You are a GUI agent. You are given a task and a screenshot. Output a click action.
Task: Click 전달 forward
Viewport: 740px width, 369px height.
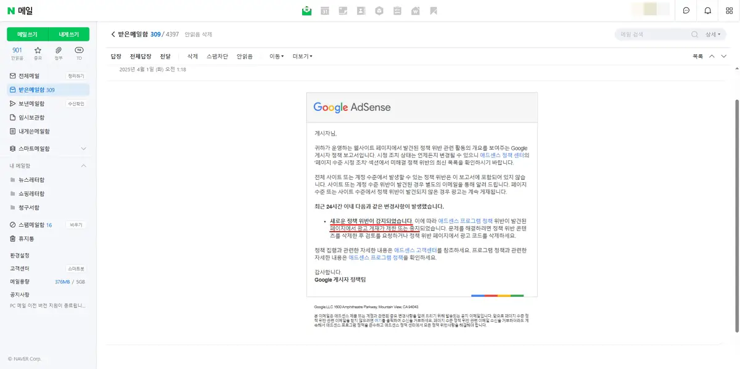click(x=165, y=56)
